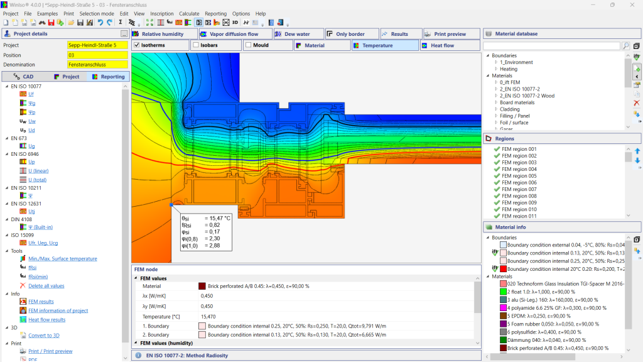Click the binoculars search icon in toolbar
The width and height of the screenshot is (643, 362).
pos(42,23)
